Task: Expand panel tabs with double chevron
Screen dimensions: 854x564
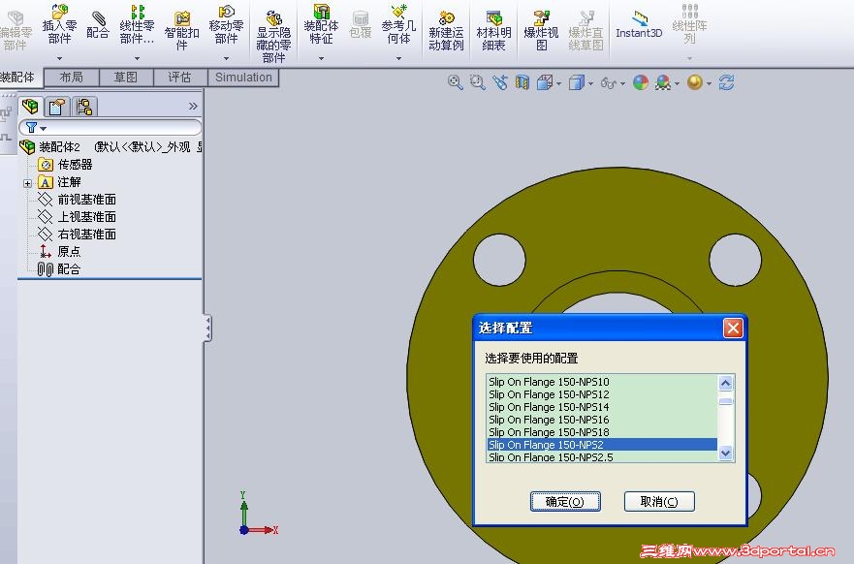Action: click(193, 107)
